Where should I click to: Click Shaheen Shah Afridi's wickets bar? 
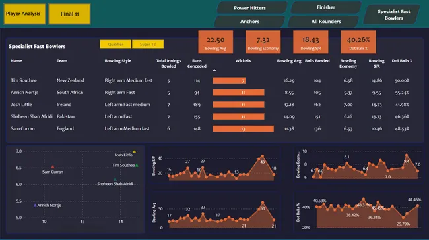(x=238, y=116)
